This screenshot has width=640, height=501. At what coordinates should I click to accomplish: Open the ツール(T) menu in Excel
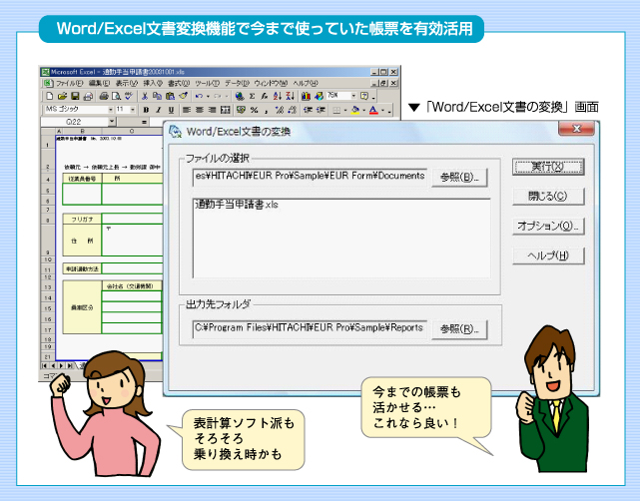(207, 83)
